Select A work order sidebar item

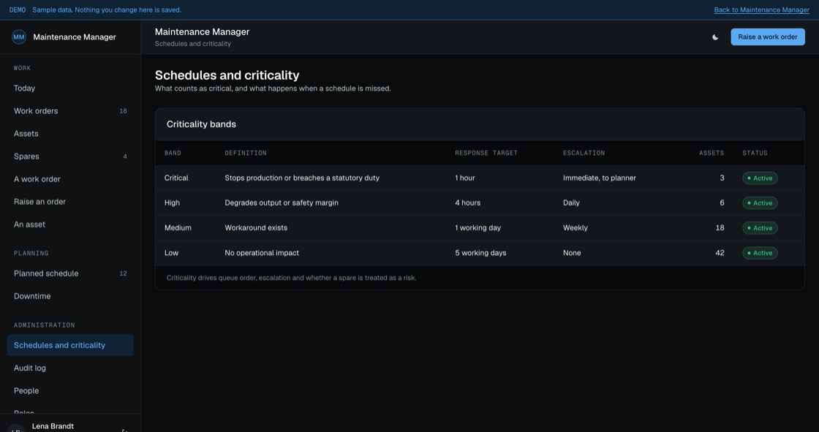[70, 179]
